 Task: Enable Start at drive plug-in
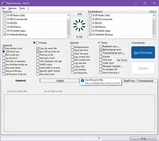tap(101, 73)
